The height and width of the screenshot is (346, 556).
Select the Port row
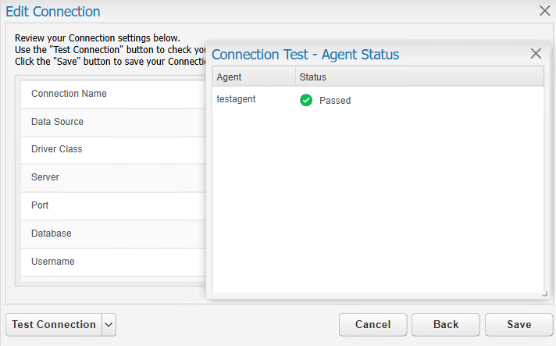pyautogui.click(x=113, y=205)
